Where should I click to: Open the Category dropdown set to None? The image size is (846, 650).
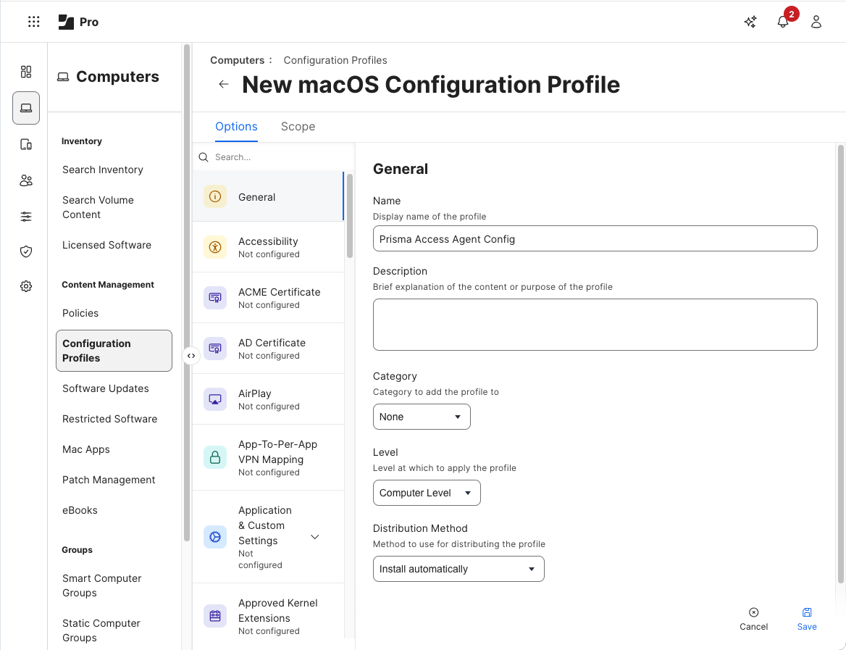click(422, 417)
